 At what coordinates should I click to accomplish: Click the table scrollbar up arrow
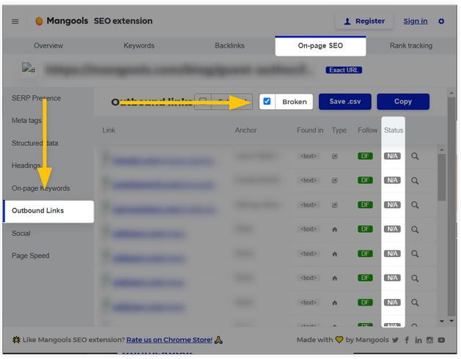[x=442, y=149]
